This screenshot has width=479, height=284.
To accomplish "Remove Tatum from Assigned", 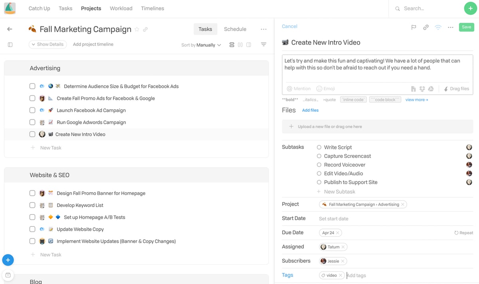I will (343, 247).
